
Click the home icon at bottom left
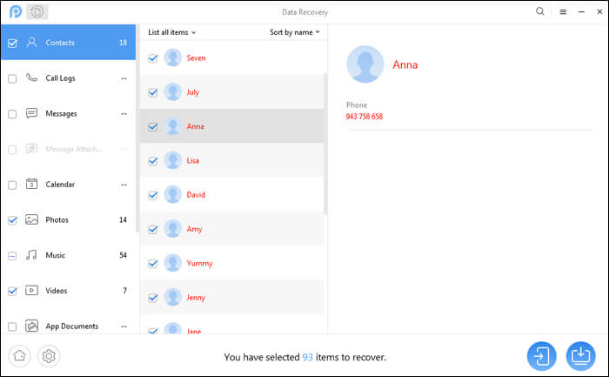coord(20,355)
